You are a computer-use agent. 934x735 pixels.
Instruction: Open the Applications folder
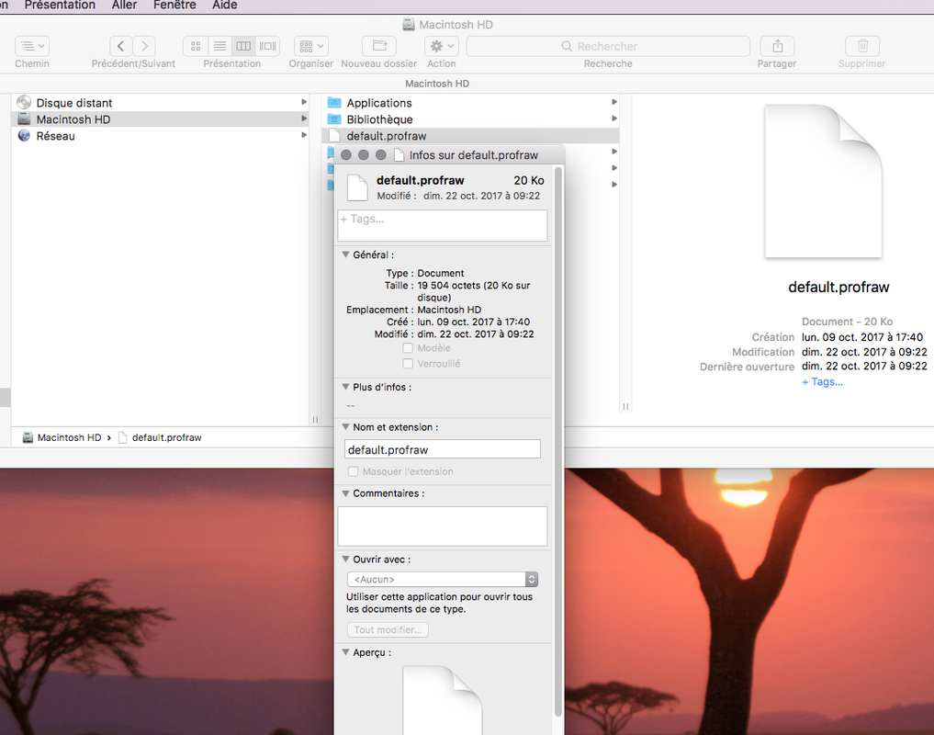470,103
